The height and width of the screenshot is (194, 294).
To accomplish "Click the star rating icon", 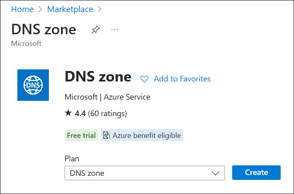I will point(68,113).
